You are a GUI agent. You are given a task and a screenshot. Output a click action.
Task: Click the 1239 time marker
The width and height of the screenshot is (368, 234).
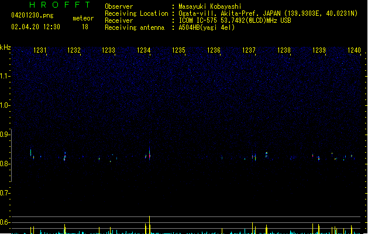tap(319, 50)
